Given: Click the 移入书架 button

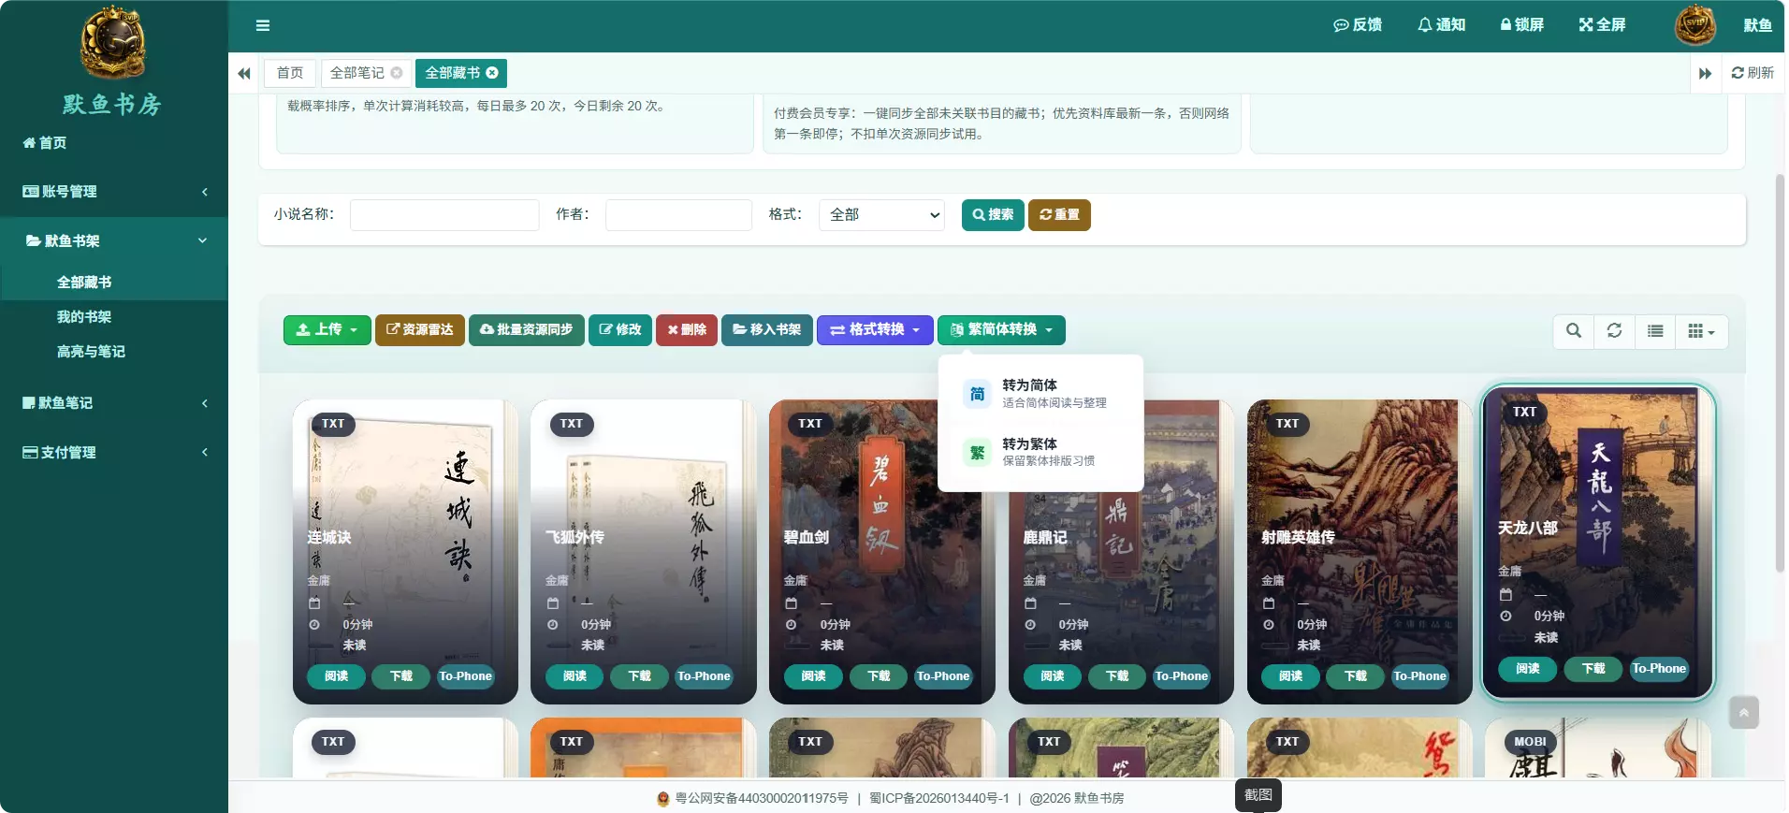Looking at the screenshot, I should click(767, 330).
